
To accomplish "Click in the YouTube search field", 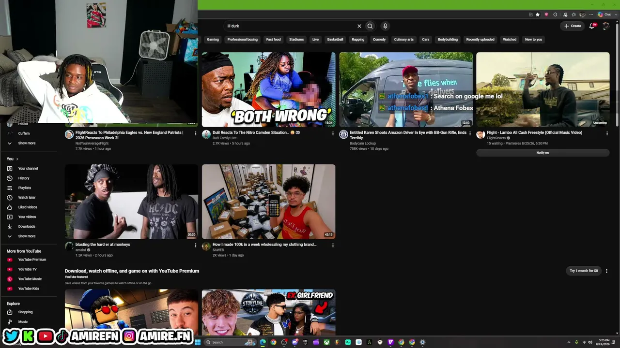I will 291,26.
